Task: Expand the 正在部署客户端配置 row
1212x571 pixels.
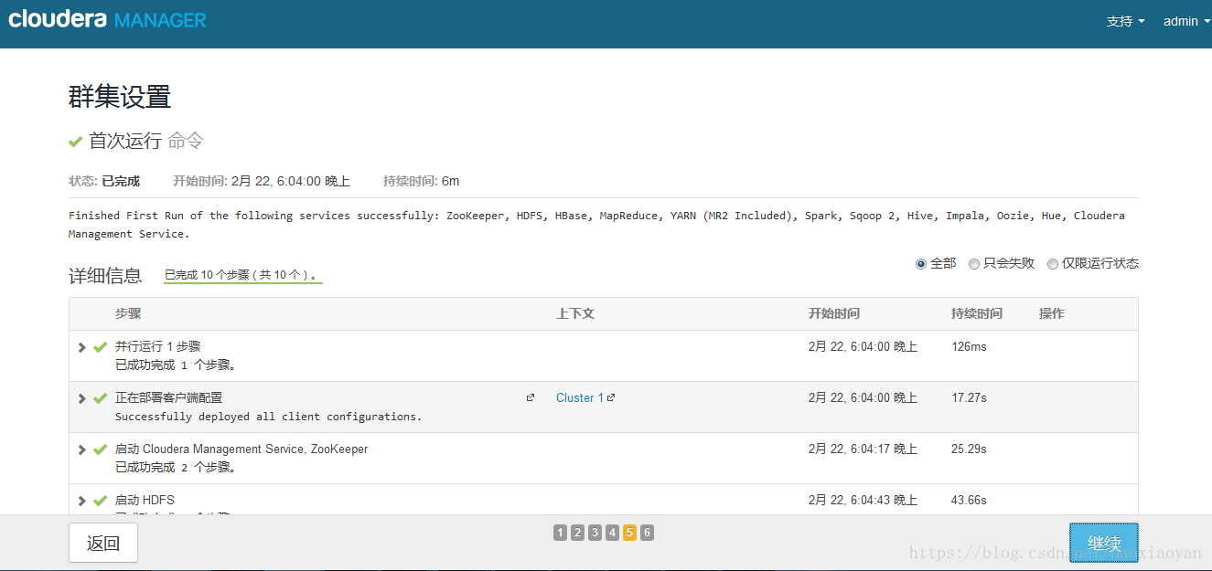Action: [82, 398]
